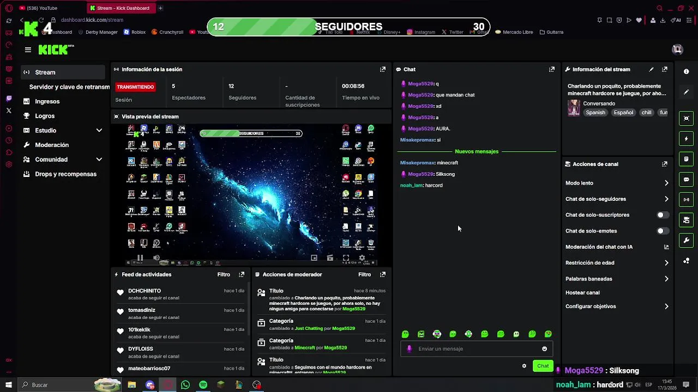Pop out the Feed de actividades panel
Image resolution: width=698 pixels, height=392 pixels.
242,274
